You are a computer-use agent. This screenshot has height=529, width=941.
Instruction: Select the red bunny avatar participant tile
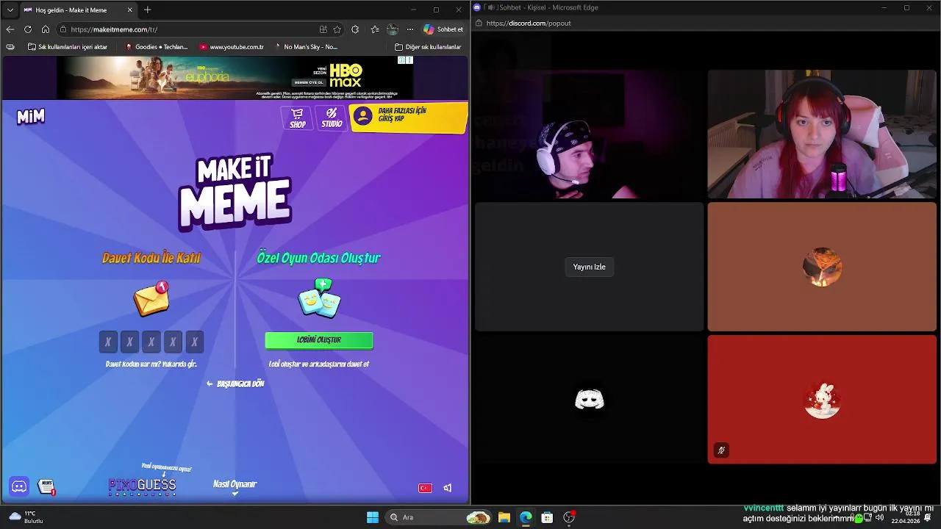point(822,400)
